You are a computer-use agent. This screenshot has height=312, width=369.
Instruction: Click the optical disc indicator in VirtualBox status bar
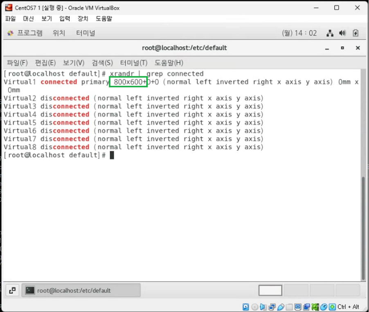pyautogui.click(x=254, y=307)
